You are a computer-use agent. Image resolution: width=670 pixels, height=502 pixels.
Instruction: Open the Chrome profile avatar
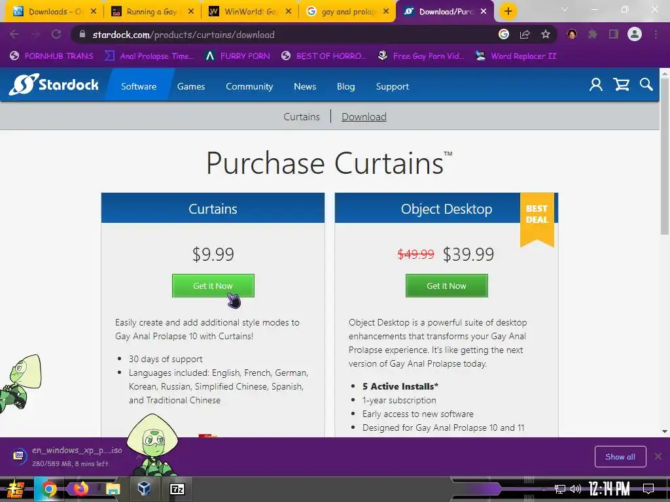tap(635, 35)
